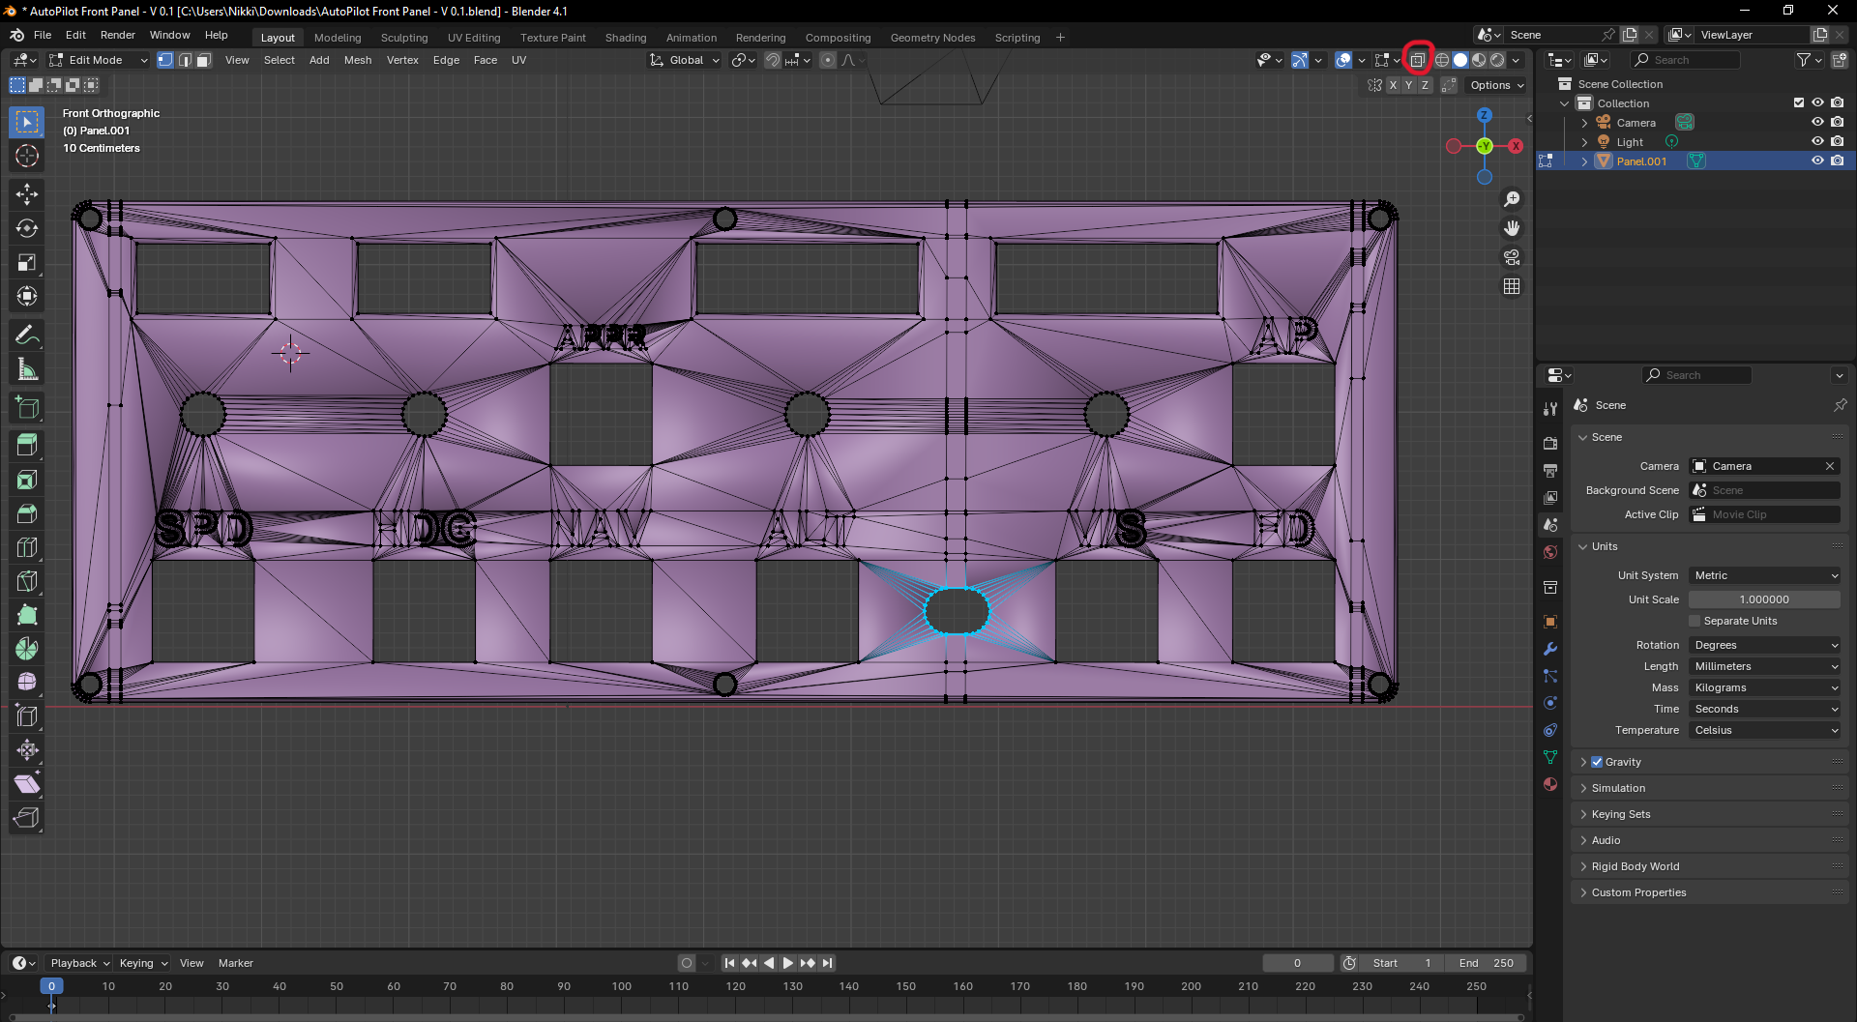Open the Mesh menu in viewport header
Viewport: 1857px width, 1022px height.
358,60
